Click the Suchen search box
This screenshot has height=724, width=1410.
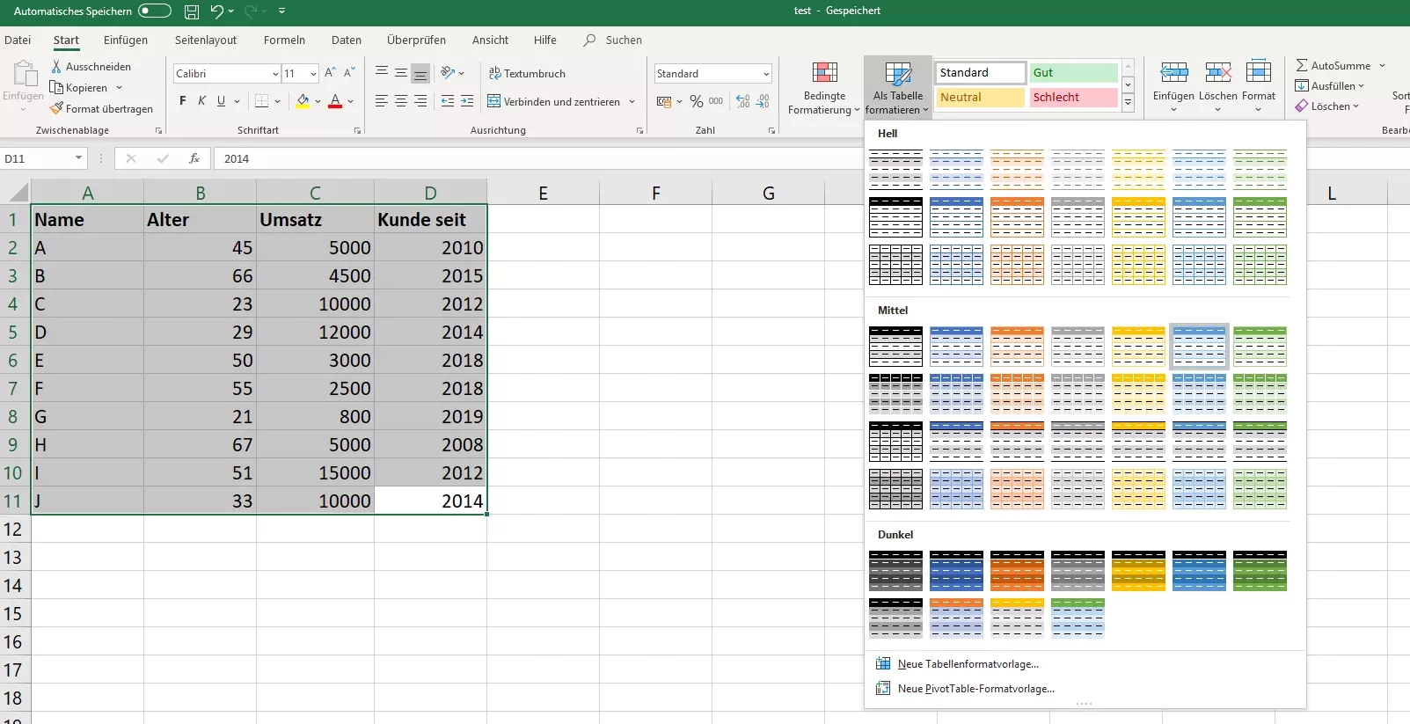click(613, 40)
